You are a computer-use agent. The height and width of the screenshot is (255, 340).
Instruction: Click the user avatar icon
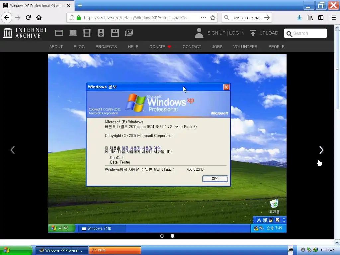199,33
